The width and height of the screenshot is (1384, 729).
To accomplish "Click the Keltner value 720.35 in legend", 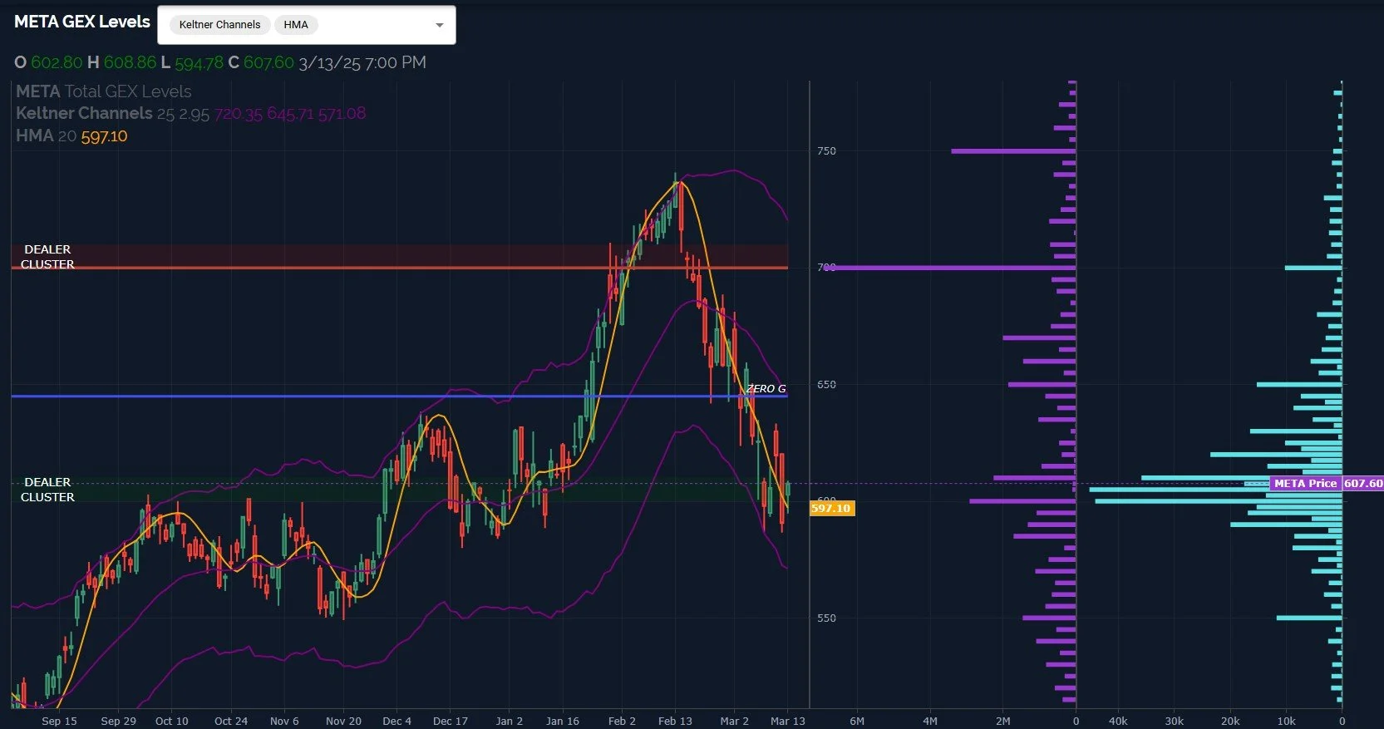I will pyautogui.click(x=239, y=114).
